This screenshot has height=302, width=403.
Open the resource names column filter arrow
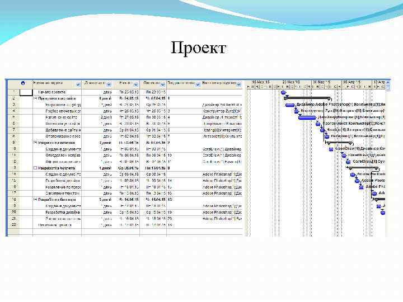[239, 84]
